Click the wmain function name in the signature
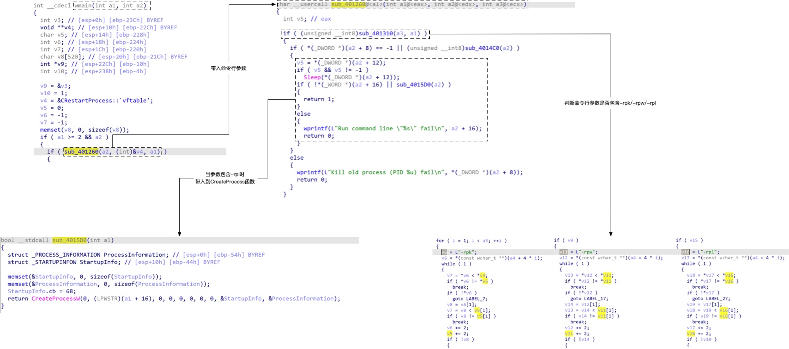789x349 pixels. (x=83, y=5)
